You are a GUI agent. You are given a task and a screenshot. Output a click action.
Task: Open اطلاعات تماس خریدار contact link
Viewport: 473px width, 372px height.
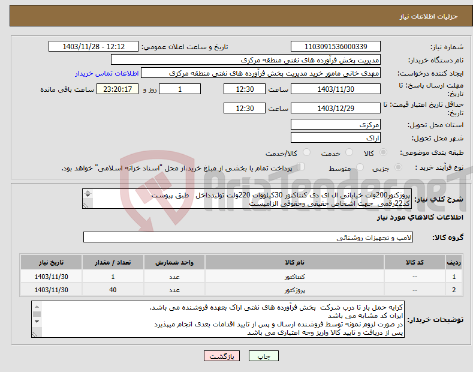(107, 73)
